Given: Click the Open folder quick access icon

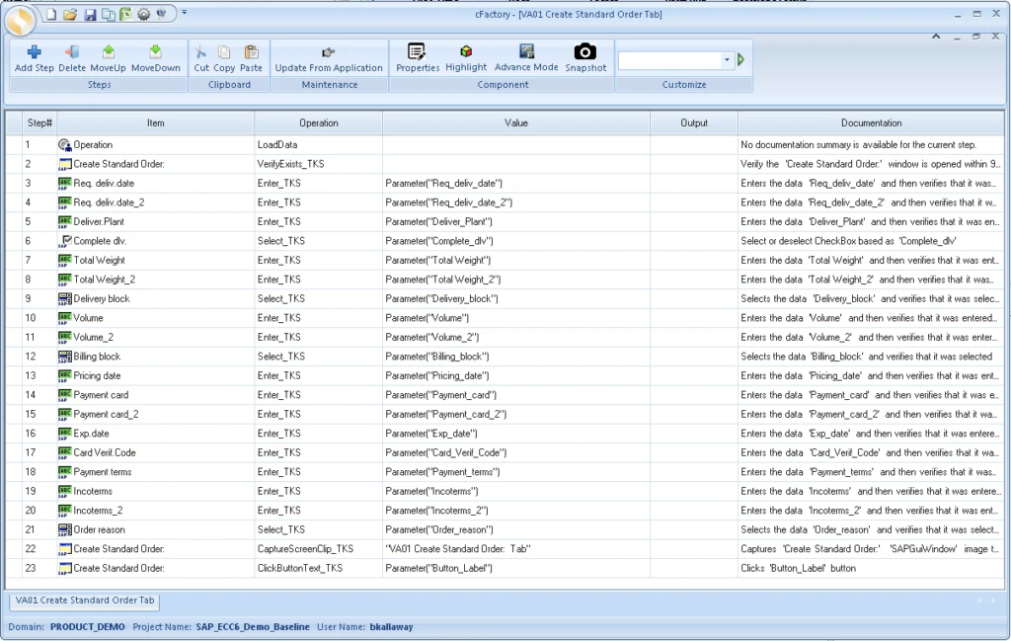Looking at the screenshot, I should (x=70, y=14).
